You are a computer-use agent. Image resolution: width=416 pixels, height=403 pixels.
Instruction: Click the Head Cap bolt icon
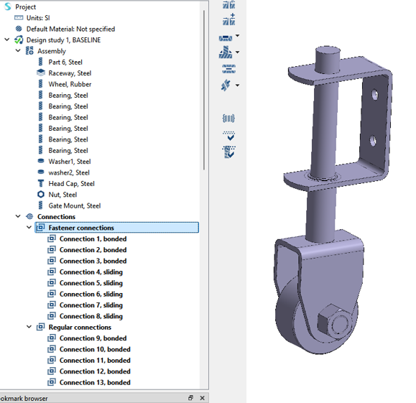pos(40,183)
